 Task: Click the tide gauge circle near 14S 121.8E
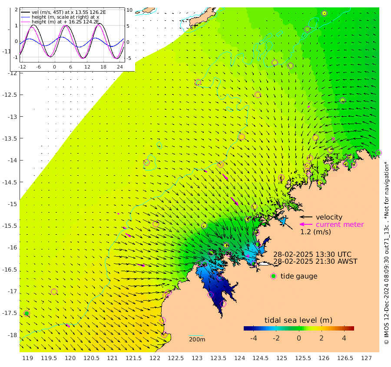tap(147, 162)
